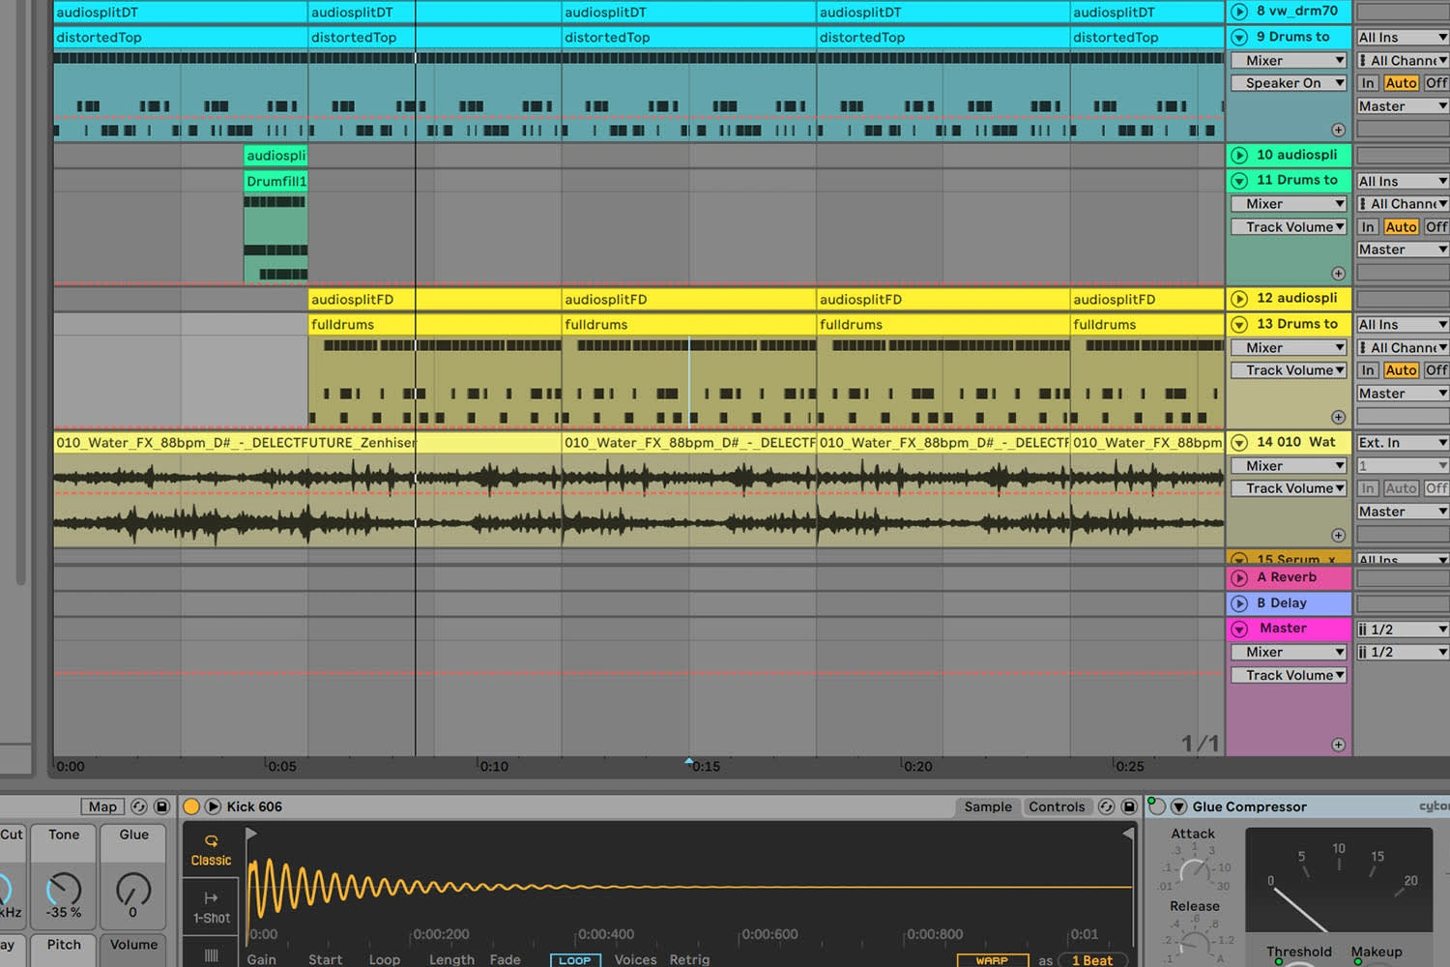Click the hot-swap icon next to Controls tab

(x=1106, y=806)
